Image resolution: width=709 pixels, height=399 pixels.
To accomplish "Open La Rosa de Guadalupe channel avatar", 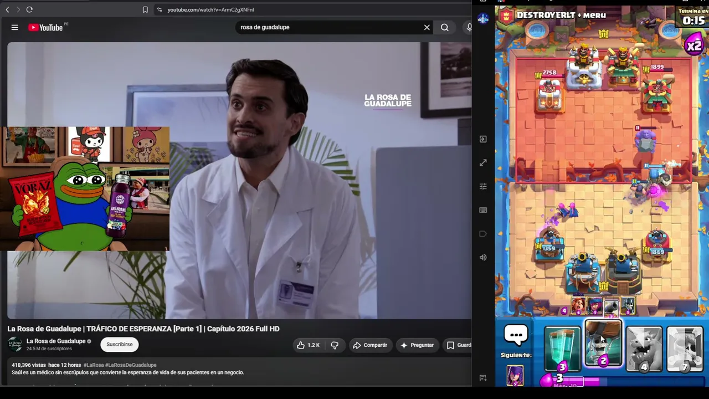I will (x=15, y=344).
